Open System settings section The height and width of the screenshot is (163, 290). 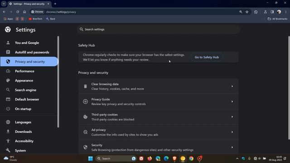pyautogui.click(x=20, y=150)
